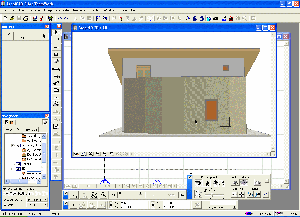Switch to the View Sets tab

(31, 130)
